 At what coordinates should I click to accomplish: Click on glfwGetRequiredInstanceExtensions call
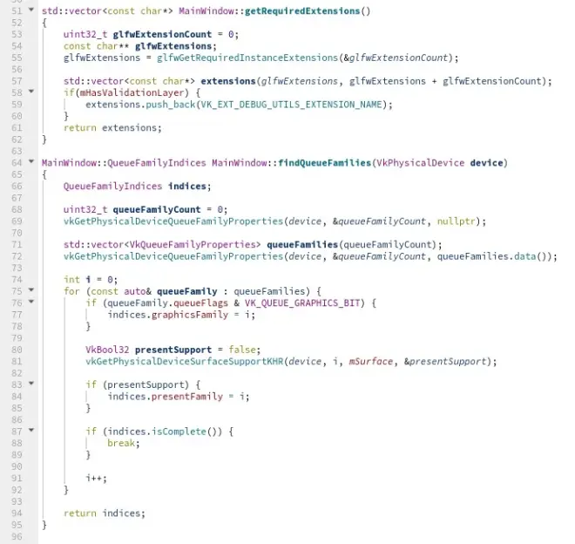pos(247,58)
